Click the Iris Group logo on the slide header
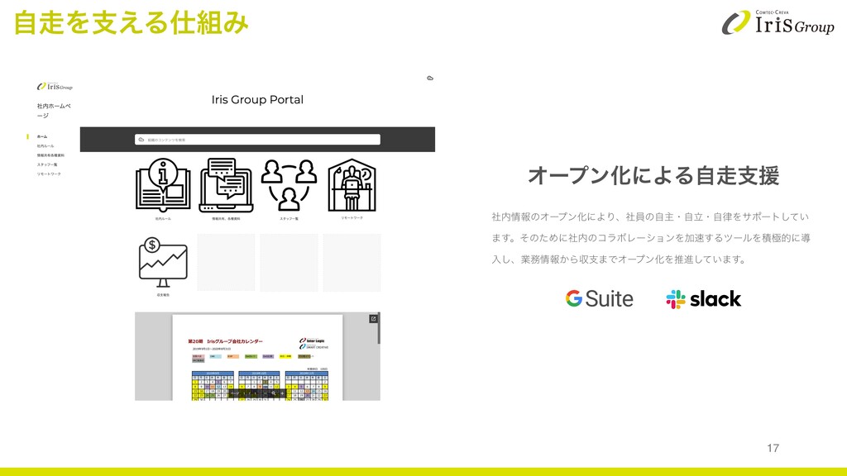Viewport: 847px width, 476px height. click(x=778, y=22)
